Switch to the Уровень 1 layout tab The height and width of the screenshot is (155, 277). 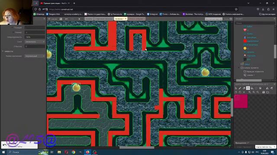pyautogui.click(x=119, y=19)
